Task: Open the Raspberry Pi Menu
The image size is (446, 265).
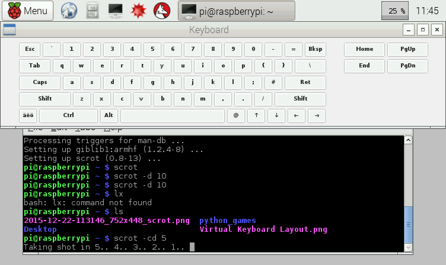Action: tap(27, 10)
